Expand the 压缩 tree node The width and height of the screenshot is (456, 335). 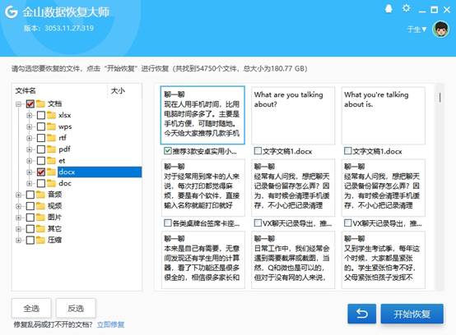18,240
